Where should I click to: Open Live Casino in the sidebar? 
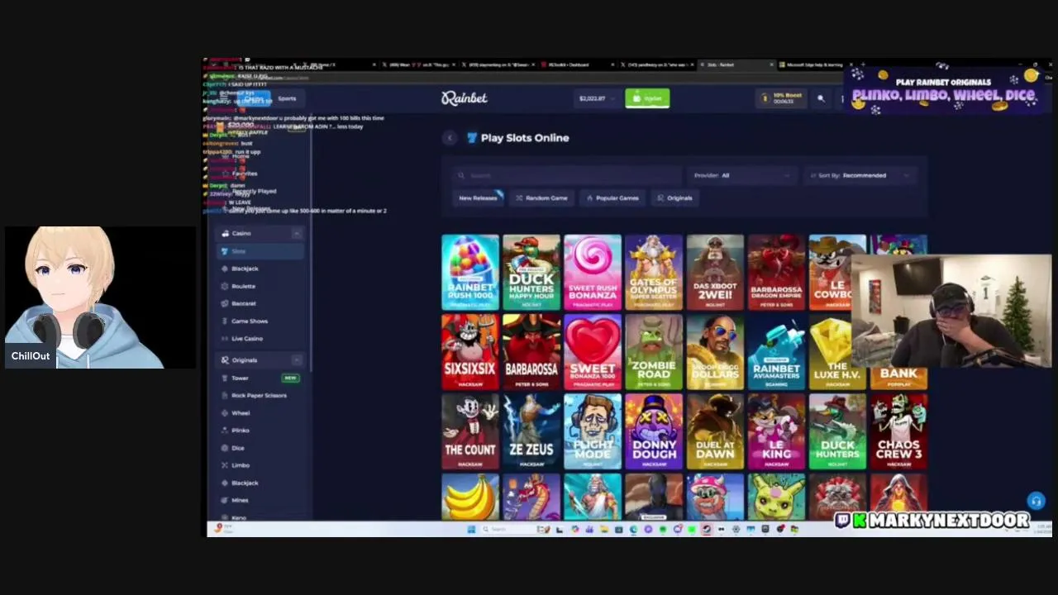tap(246, 338)
